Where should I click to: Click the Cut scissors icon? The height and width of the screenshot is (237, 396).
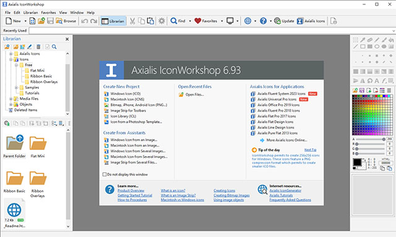point(132,21)
